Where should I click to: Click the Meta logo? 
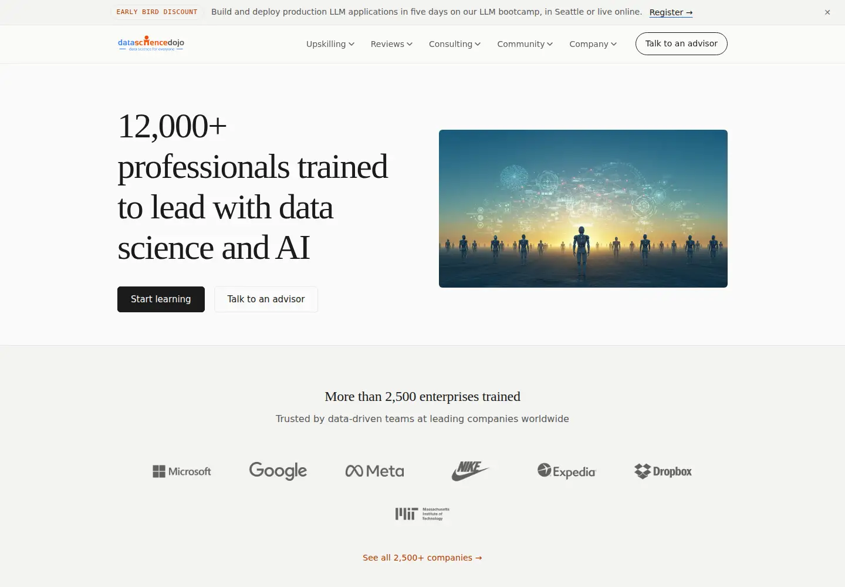click(375, 471)
